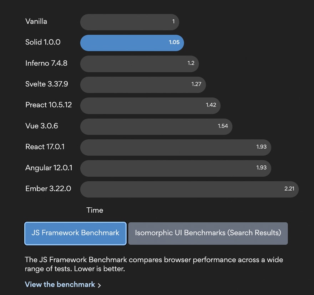Select the Preact 10.5.12 bar

point(150,105)
